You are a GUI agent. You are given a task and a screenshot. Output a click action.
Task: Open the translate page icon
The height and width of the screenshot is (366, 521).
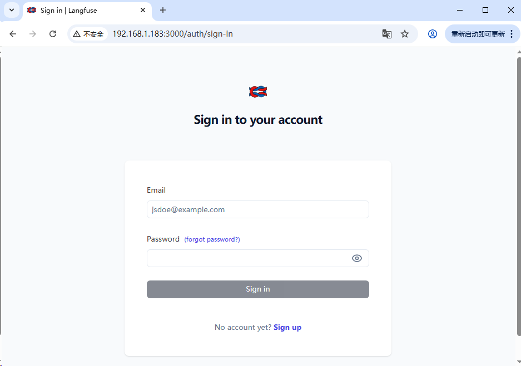[387, 34]
